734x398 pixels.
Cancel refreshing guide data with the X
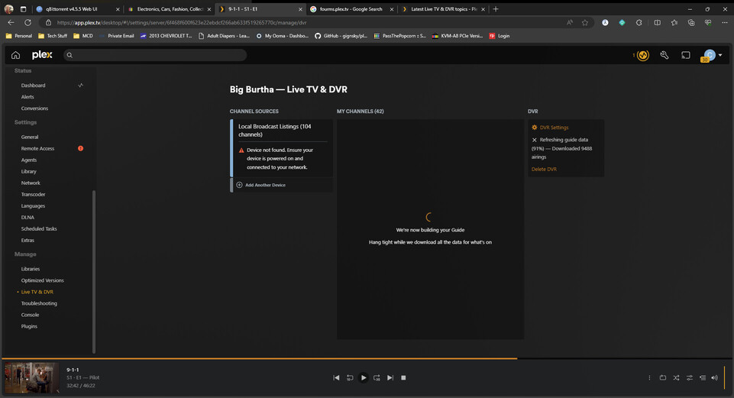click(534, 140)
